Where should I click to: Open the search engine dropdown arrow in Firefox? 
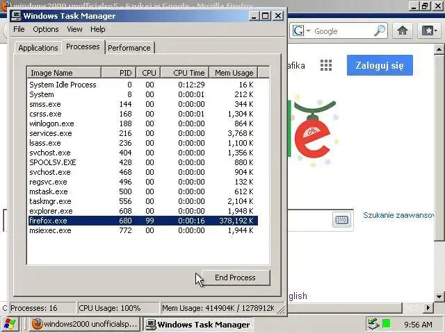tap(308, 31)
